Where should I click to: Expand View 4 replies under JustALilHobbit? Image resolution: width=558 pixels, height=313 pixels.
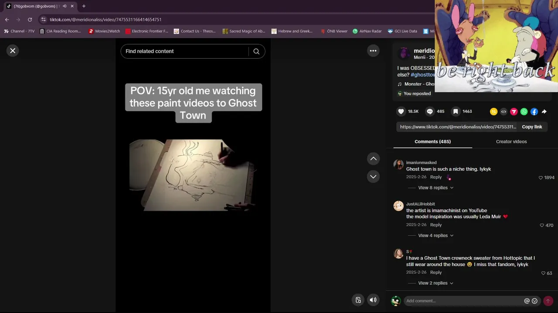(436, 236)
